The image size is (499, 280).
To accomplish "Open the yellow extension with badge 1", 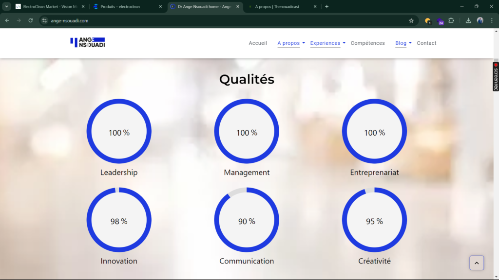I will (428, 21).
